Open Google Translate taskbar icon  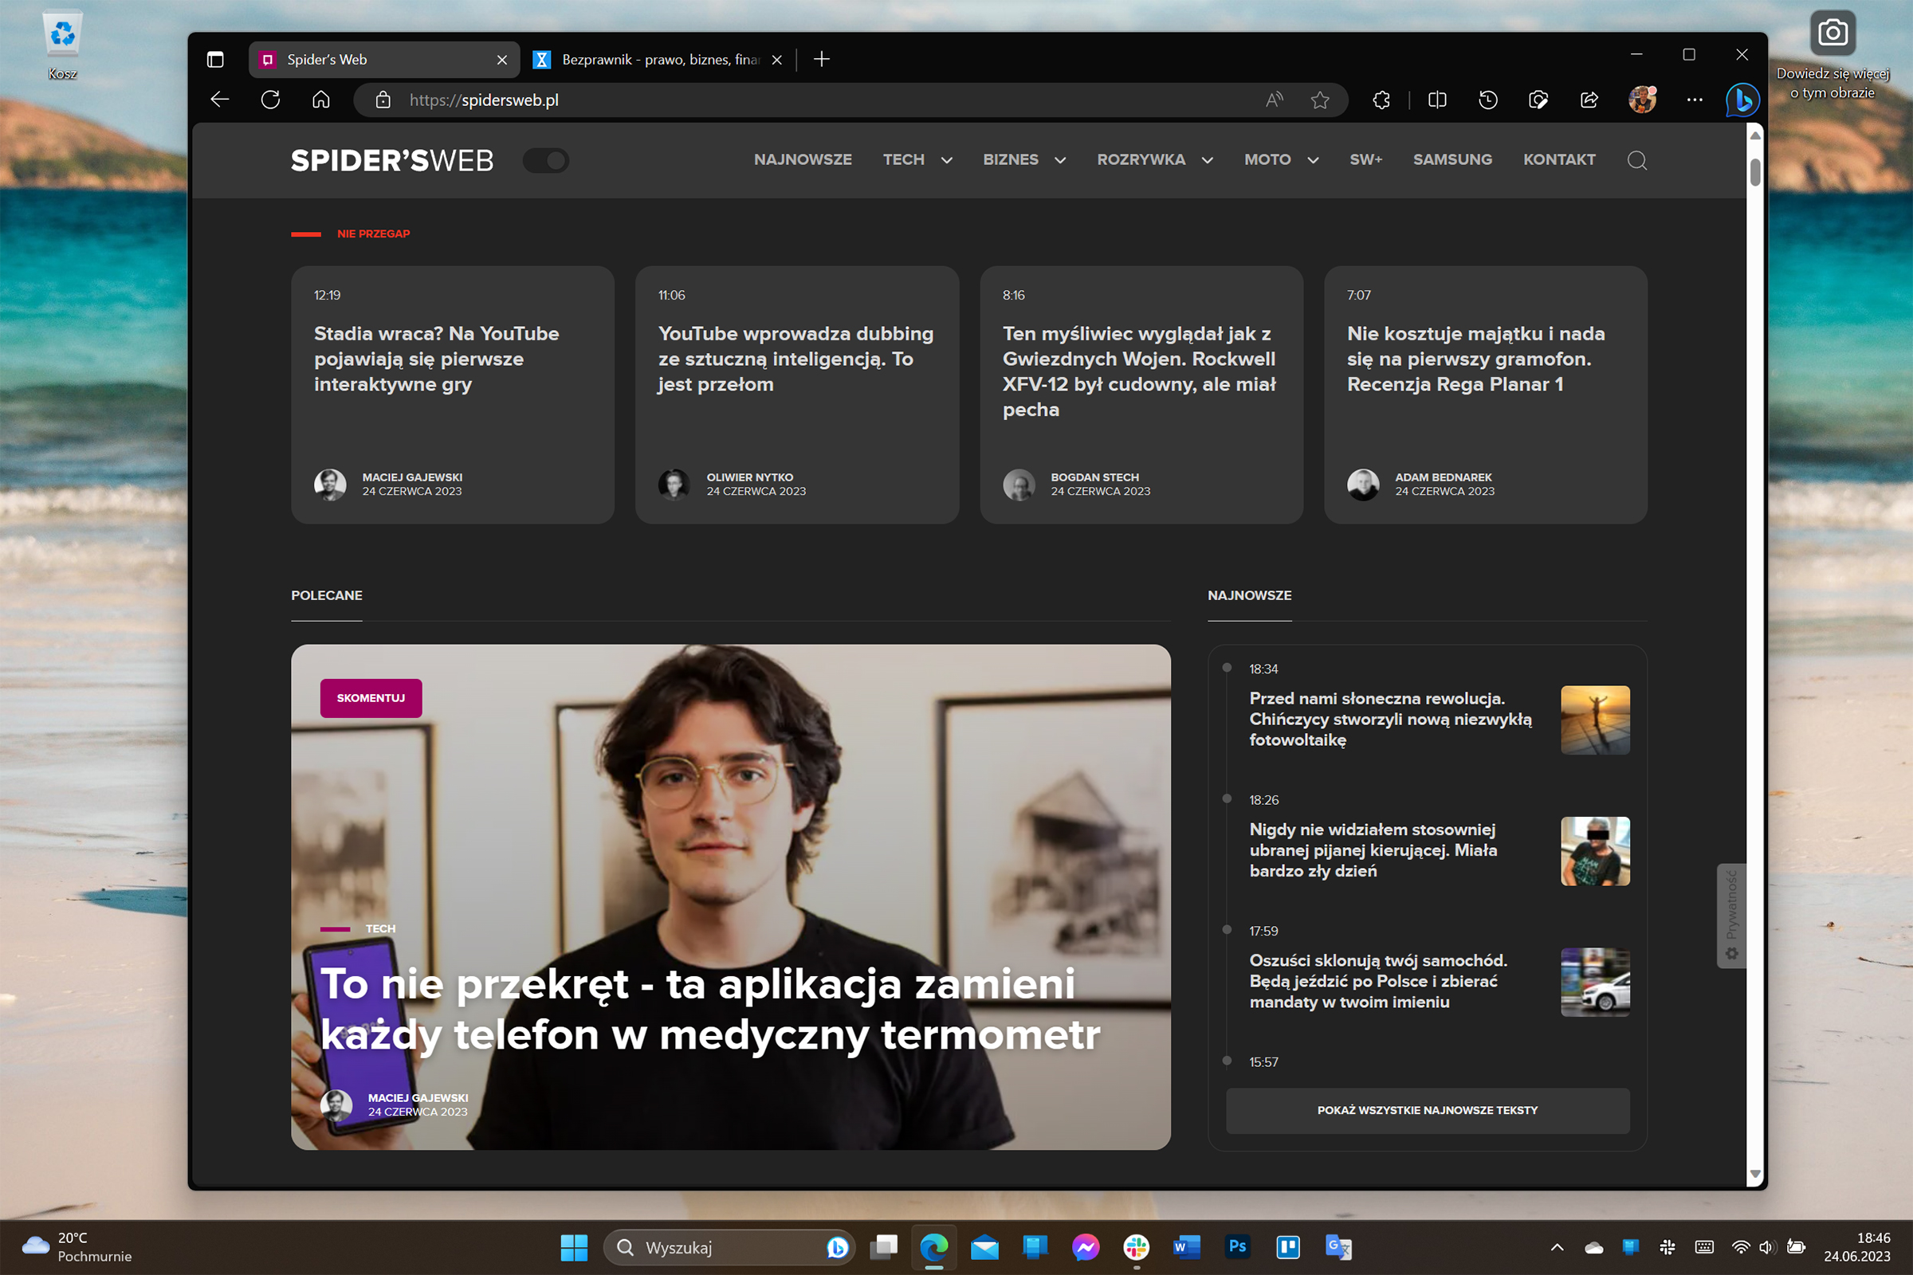click(x=1339, y=1247)
